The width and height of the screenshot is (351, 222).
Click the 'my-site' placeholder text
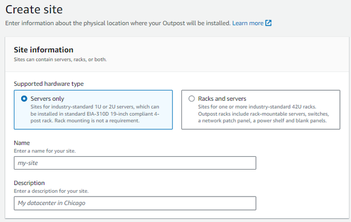[28, 163]
